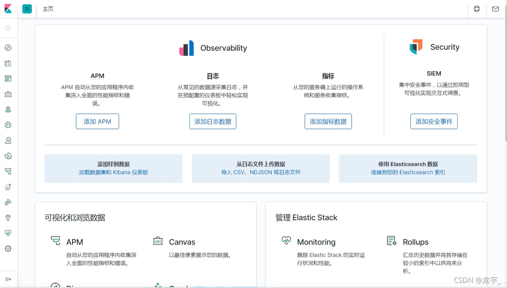Open Uptime icon in sidebar

8,187
